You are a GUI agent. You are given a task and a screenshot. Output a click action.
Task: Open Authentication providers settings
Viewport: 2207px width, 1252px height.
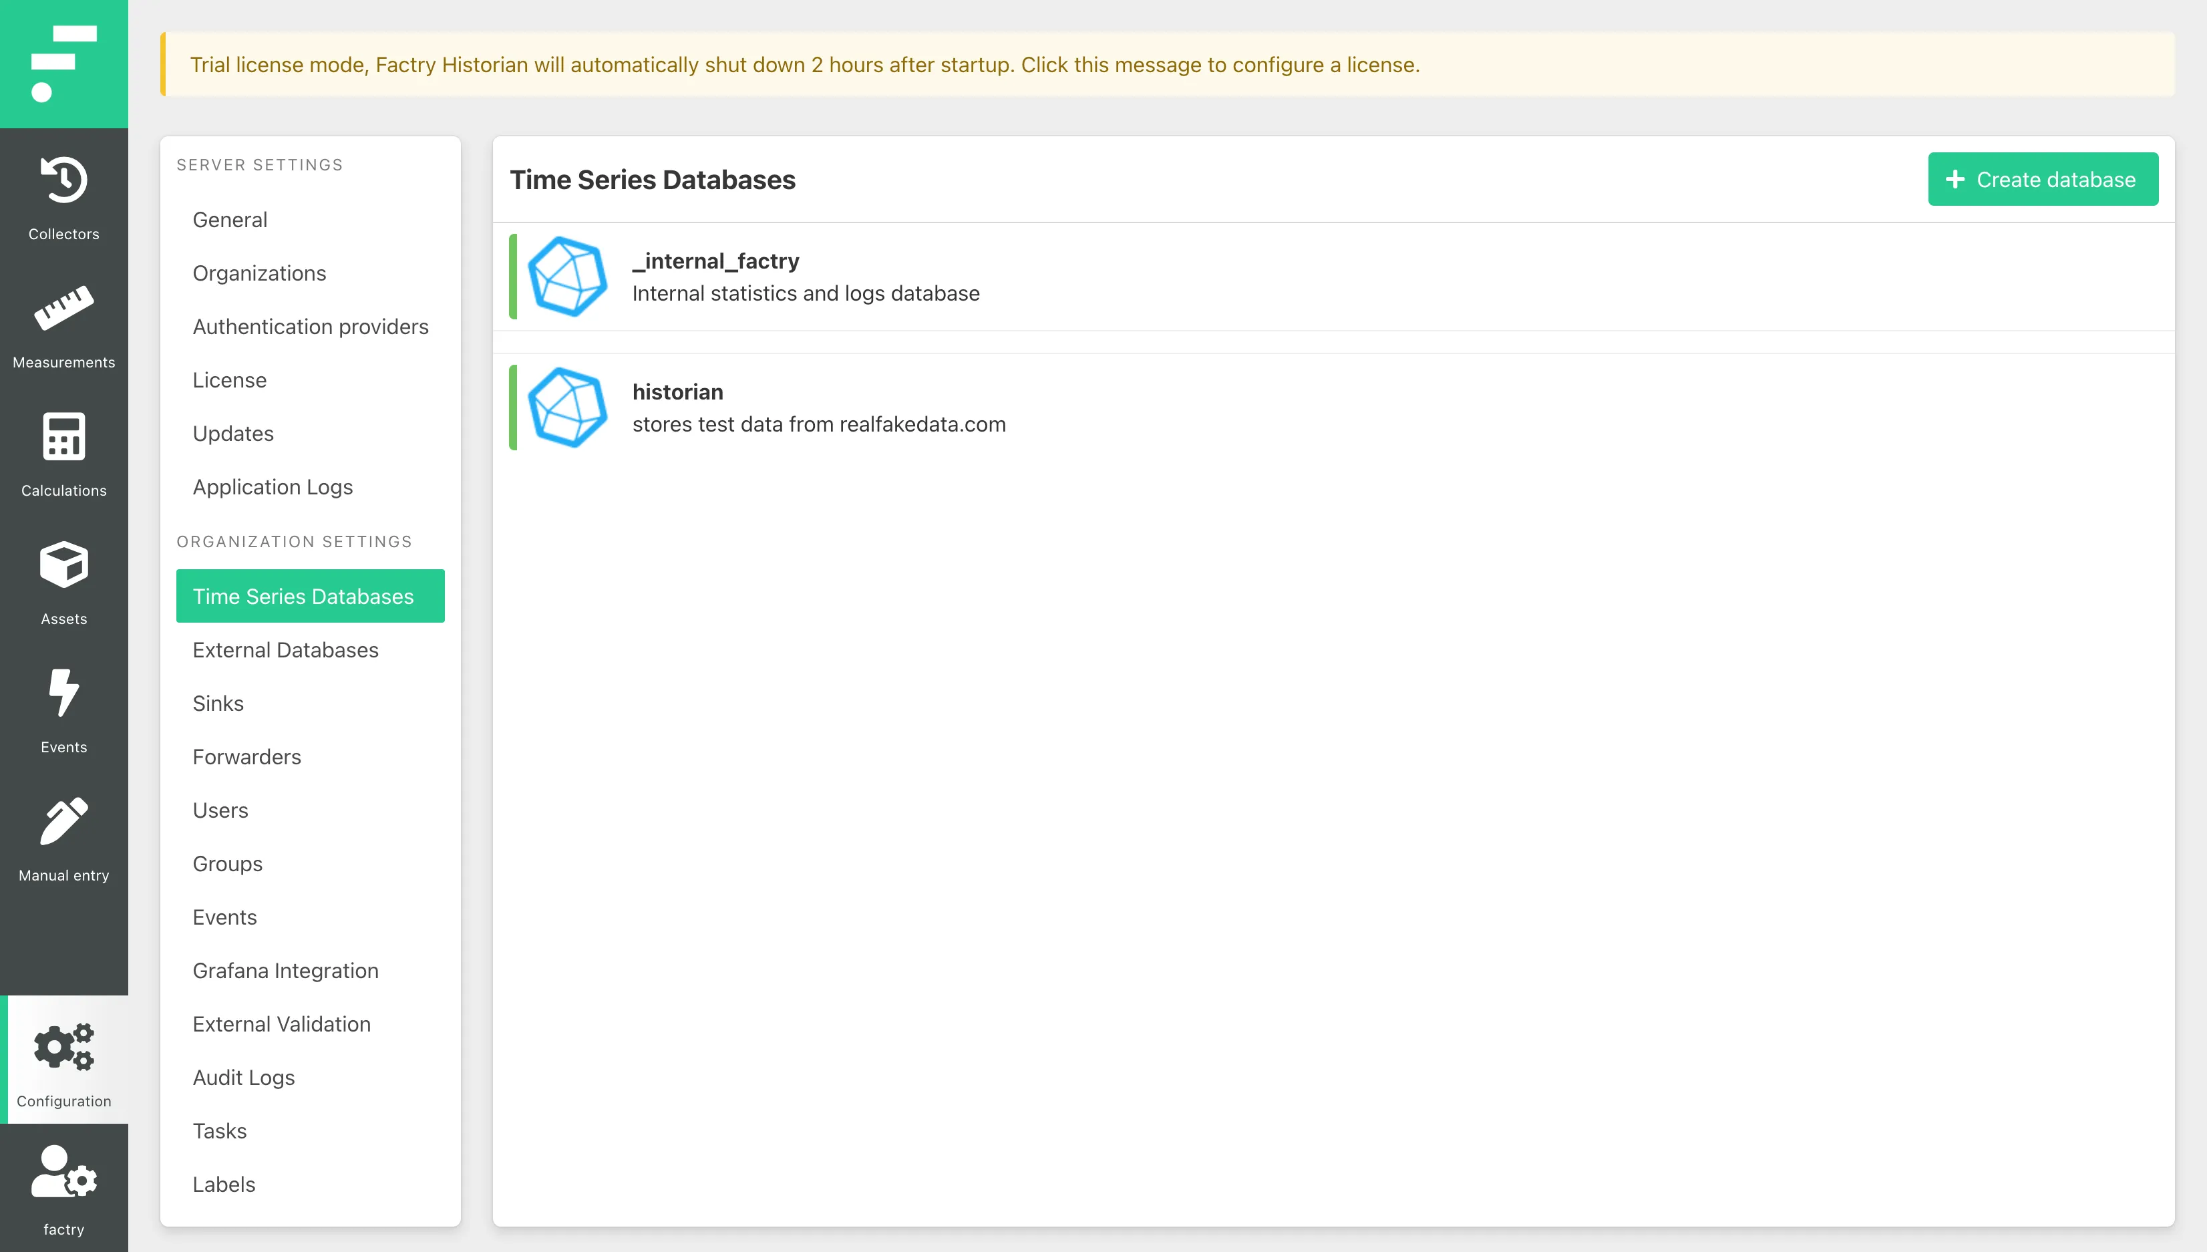tap(311, 326)
